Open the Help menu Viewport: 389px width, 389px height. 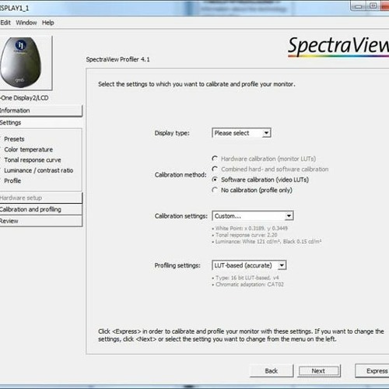(x=48, y=23)
